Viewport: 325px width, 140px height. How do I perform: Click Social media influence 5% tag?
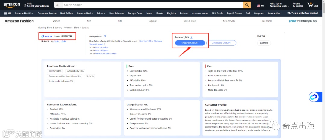pyautogui.click(x=61, y=81)
